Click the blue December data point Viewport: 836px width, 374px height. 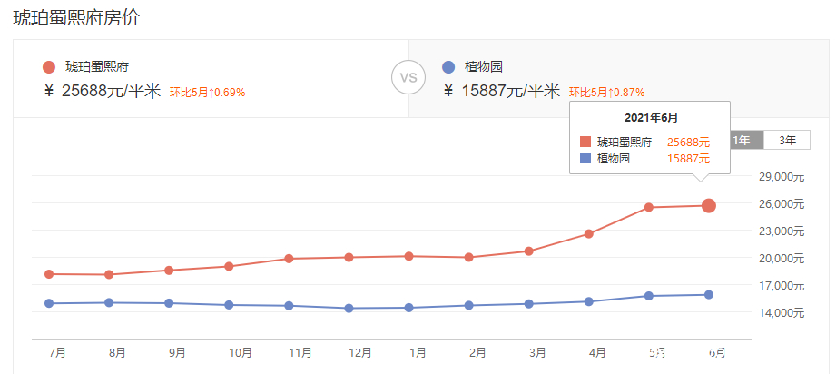349,308
